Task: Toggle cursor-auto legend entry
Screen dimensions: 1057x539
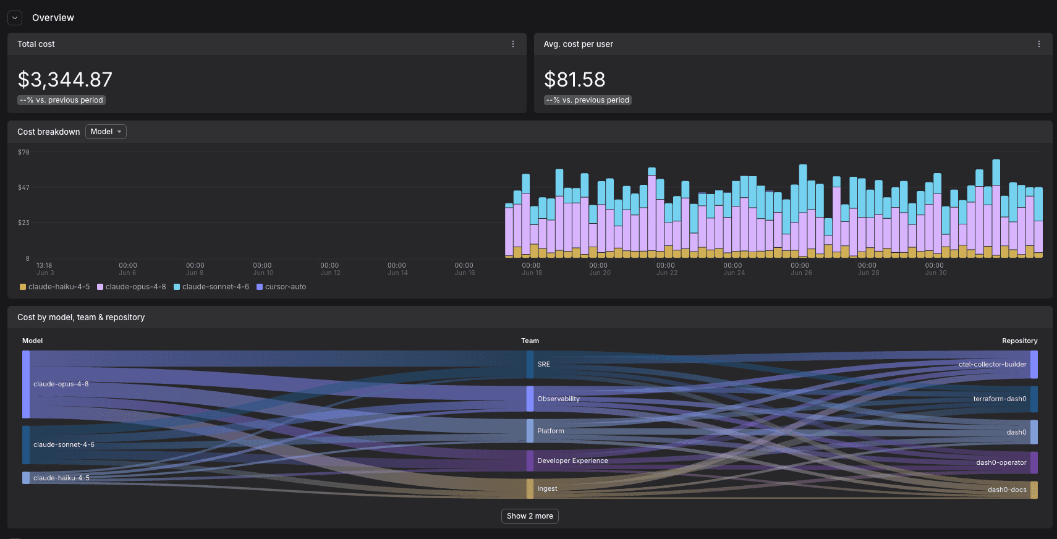Action: (x=281, y=287)
